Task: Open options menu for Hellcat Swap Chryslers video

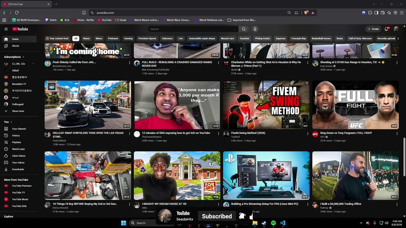Action: 129,134
